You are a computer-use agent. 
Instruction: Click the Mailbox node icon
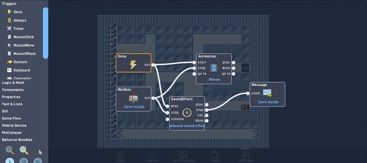click(x=133, y=98)
